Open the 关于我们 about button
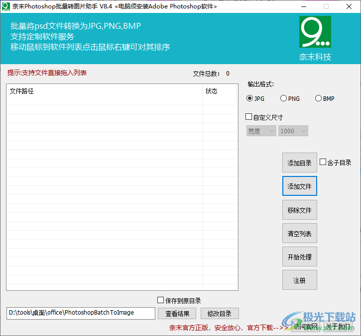Viewport: 361px width, 336px height. pyautogui.click(x=338, y=327)
